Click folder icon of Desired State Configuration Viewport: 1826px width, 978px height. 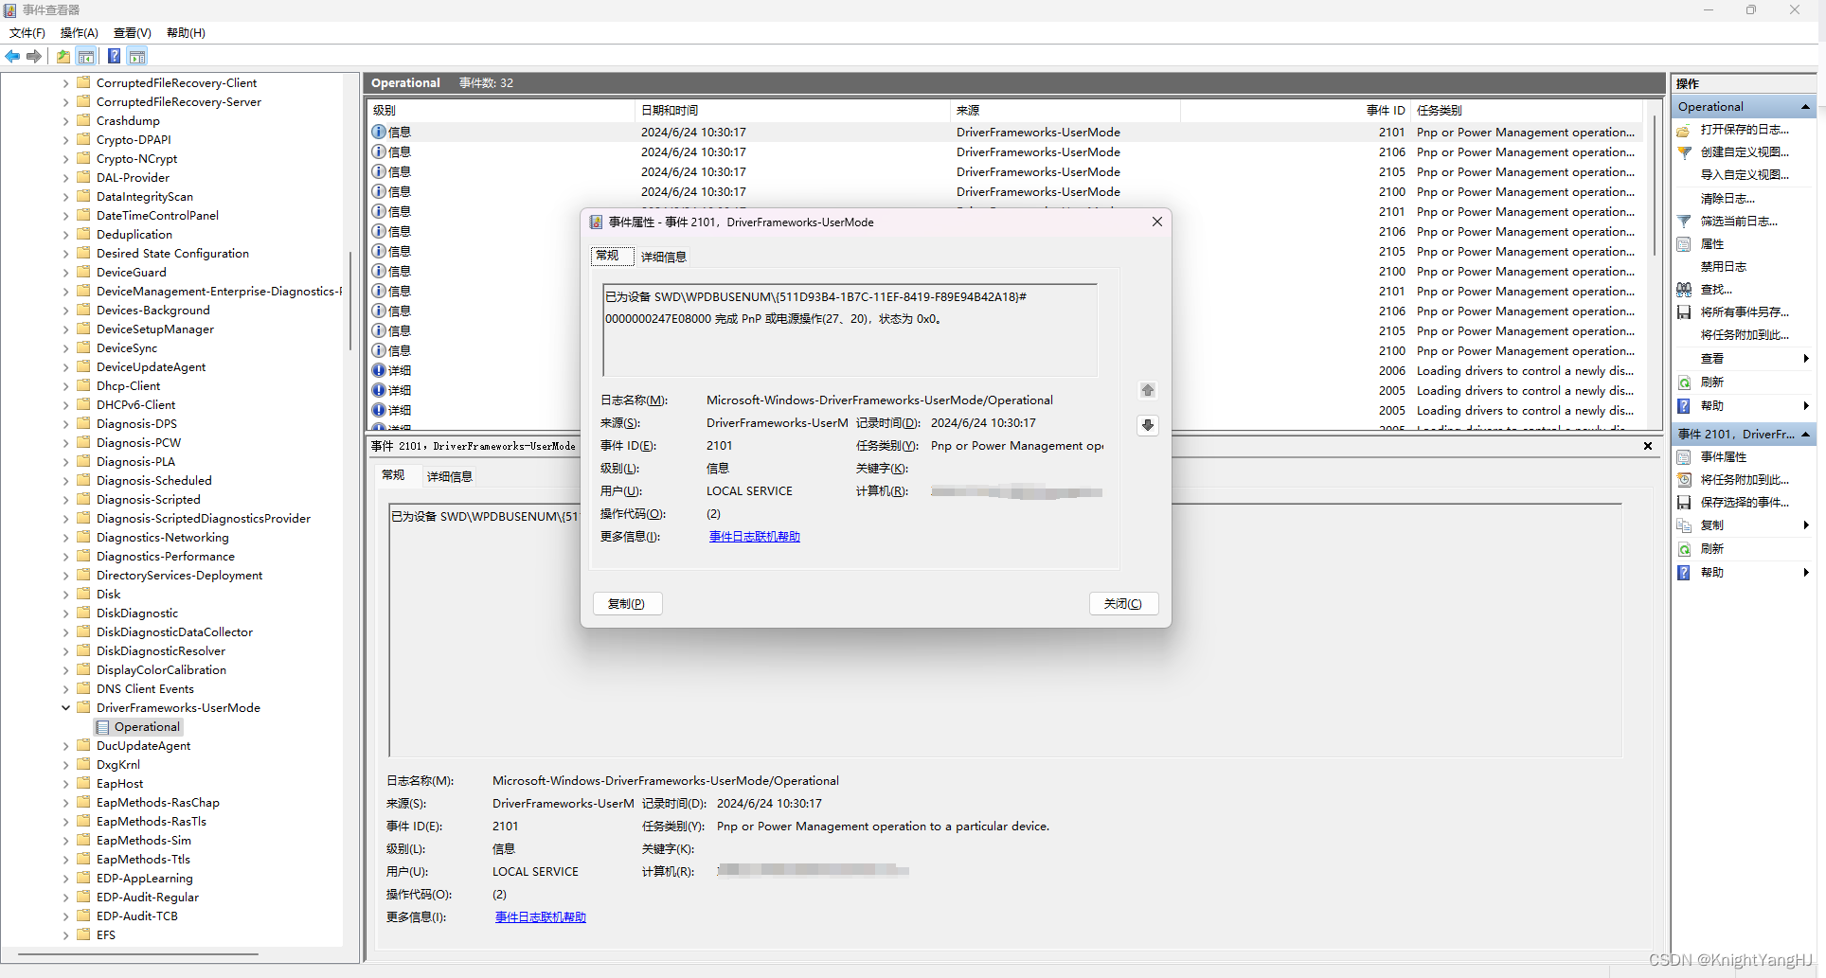(x=83, y=253)
